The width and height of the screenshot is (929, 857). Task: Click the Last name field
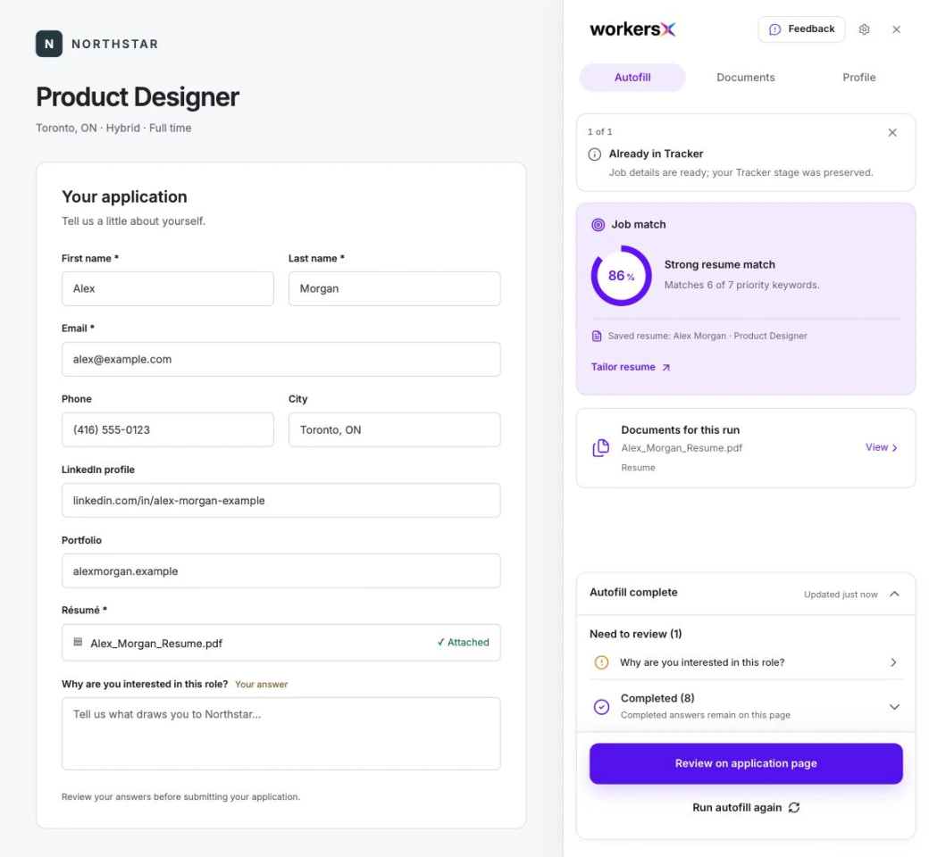(x=394, y=289)
